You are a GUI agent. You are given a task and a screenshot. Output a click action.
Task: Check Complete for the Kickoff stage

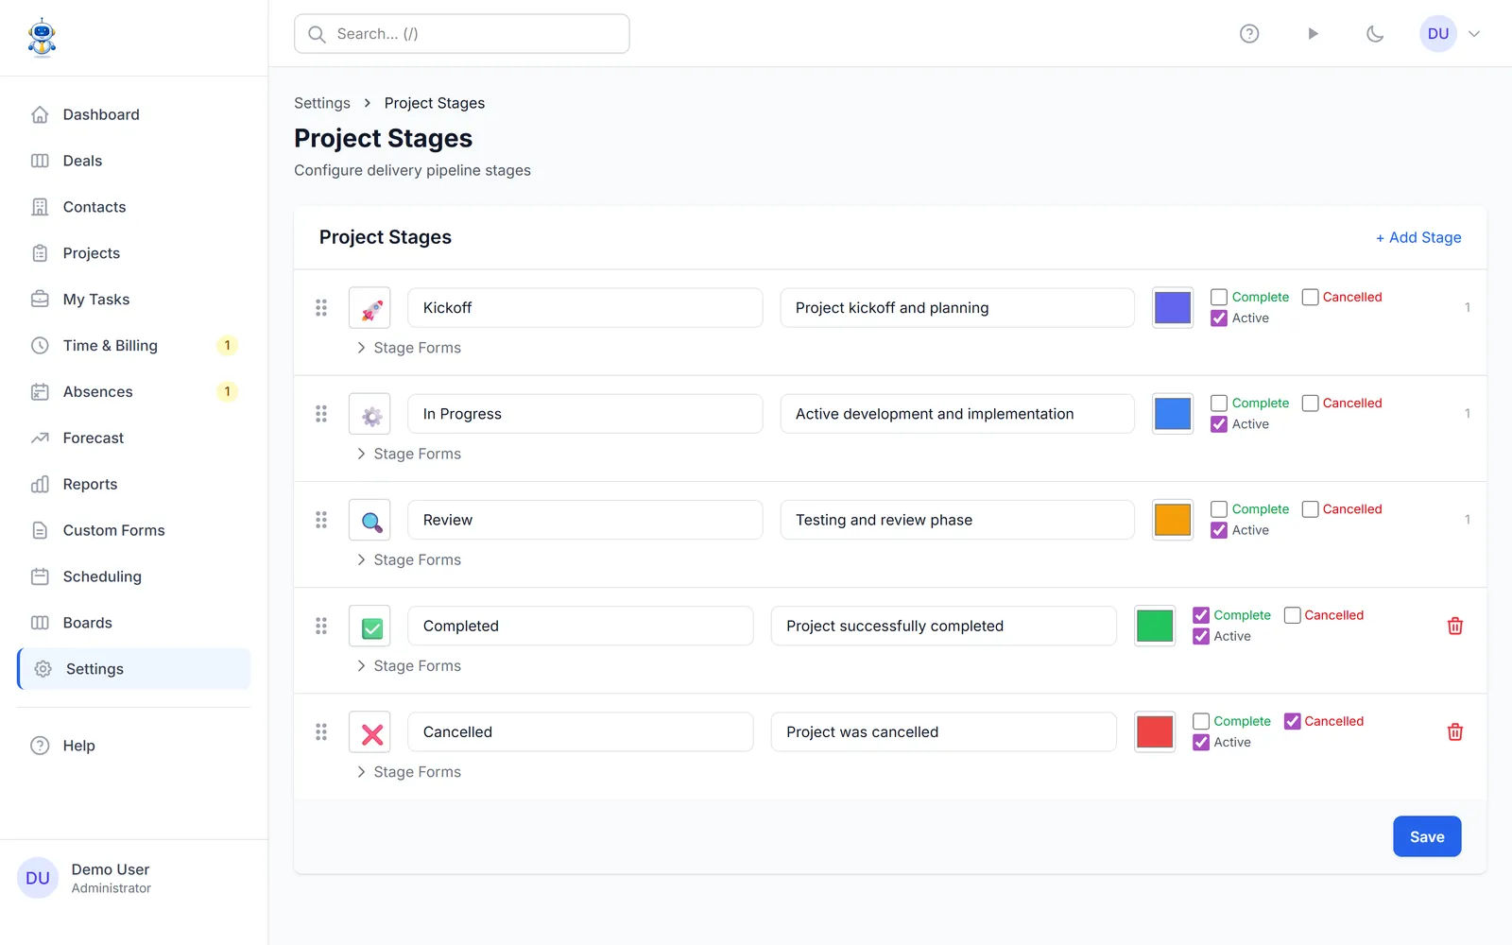[1219, 297]
